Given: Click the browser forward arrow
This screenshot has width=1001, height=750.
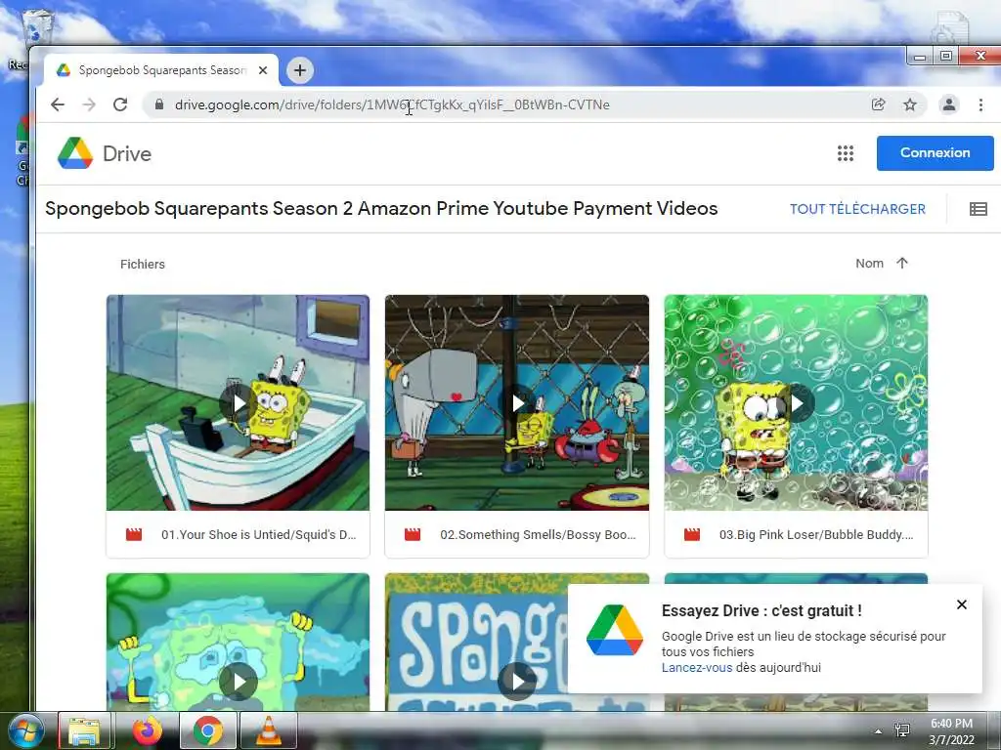Looking at the screenshot, I should (89, 104).
